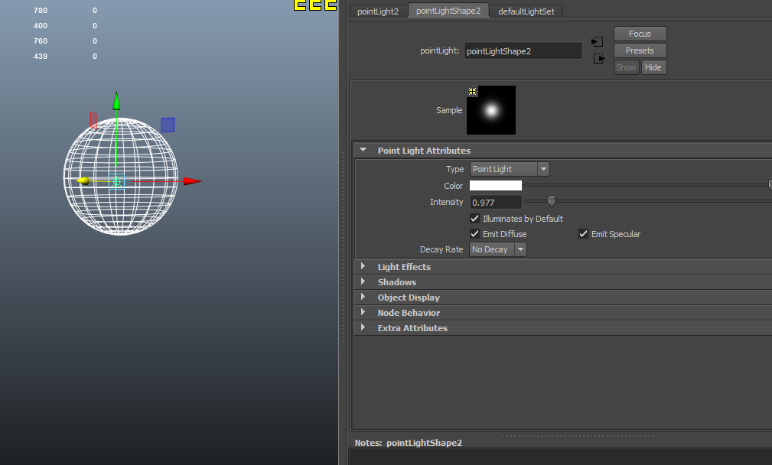The height and width of the screenshot is (465, 772).
Task: Click the Show button
Action: (x=627, y=67)
